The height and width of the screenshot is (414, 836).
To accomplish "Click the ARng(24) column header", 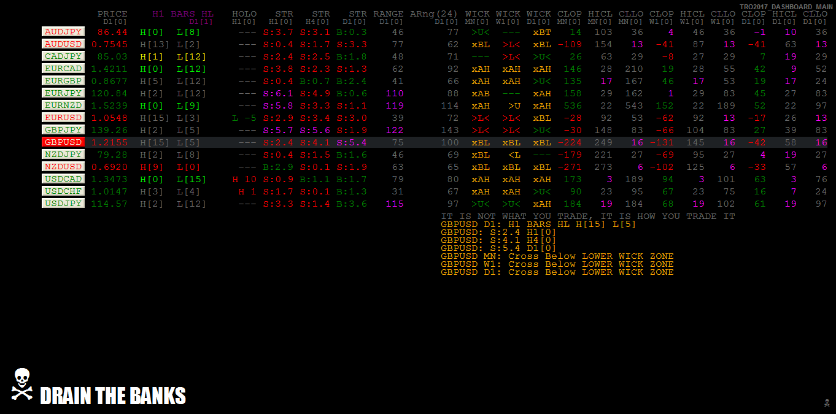I will point(434,13).
